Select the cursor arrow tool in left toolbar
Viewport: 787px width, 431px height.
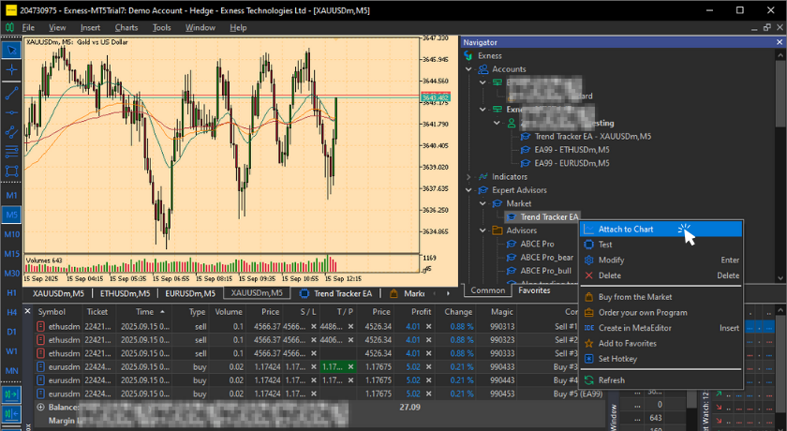[x=11, y=51]
